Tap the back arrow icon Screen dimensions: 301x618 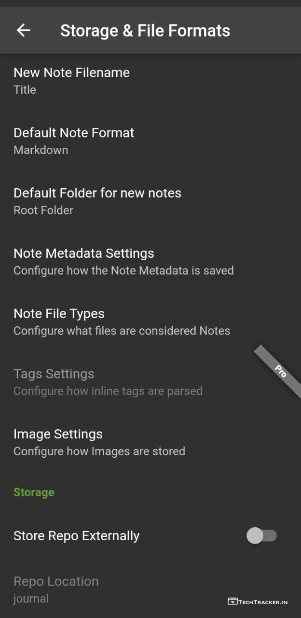click(23, 30)
